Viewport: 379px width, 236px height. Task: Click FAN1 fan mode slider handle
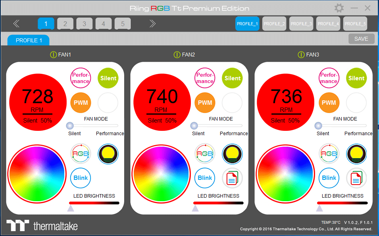pyautogui.click(x=70, y=125)
